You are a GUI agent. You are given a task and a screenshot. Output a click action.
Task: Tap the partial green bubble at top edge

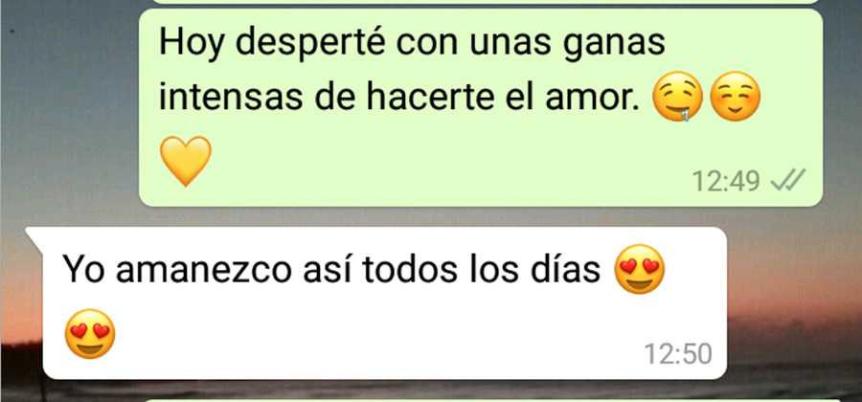pyautogui.click(x=484, y=2)
